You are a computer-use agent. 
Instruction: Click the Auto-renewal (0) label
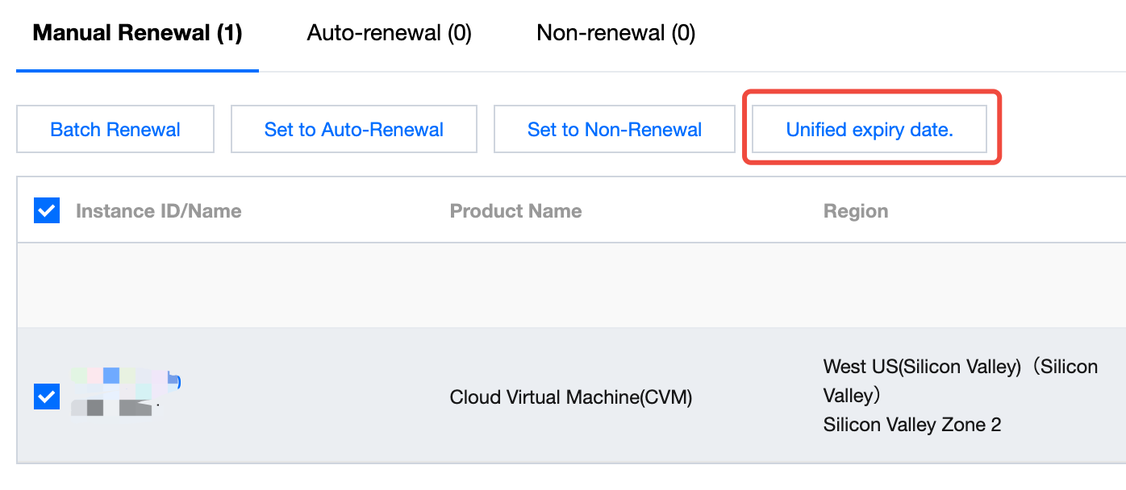click(x=389, y=32)
